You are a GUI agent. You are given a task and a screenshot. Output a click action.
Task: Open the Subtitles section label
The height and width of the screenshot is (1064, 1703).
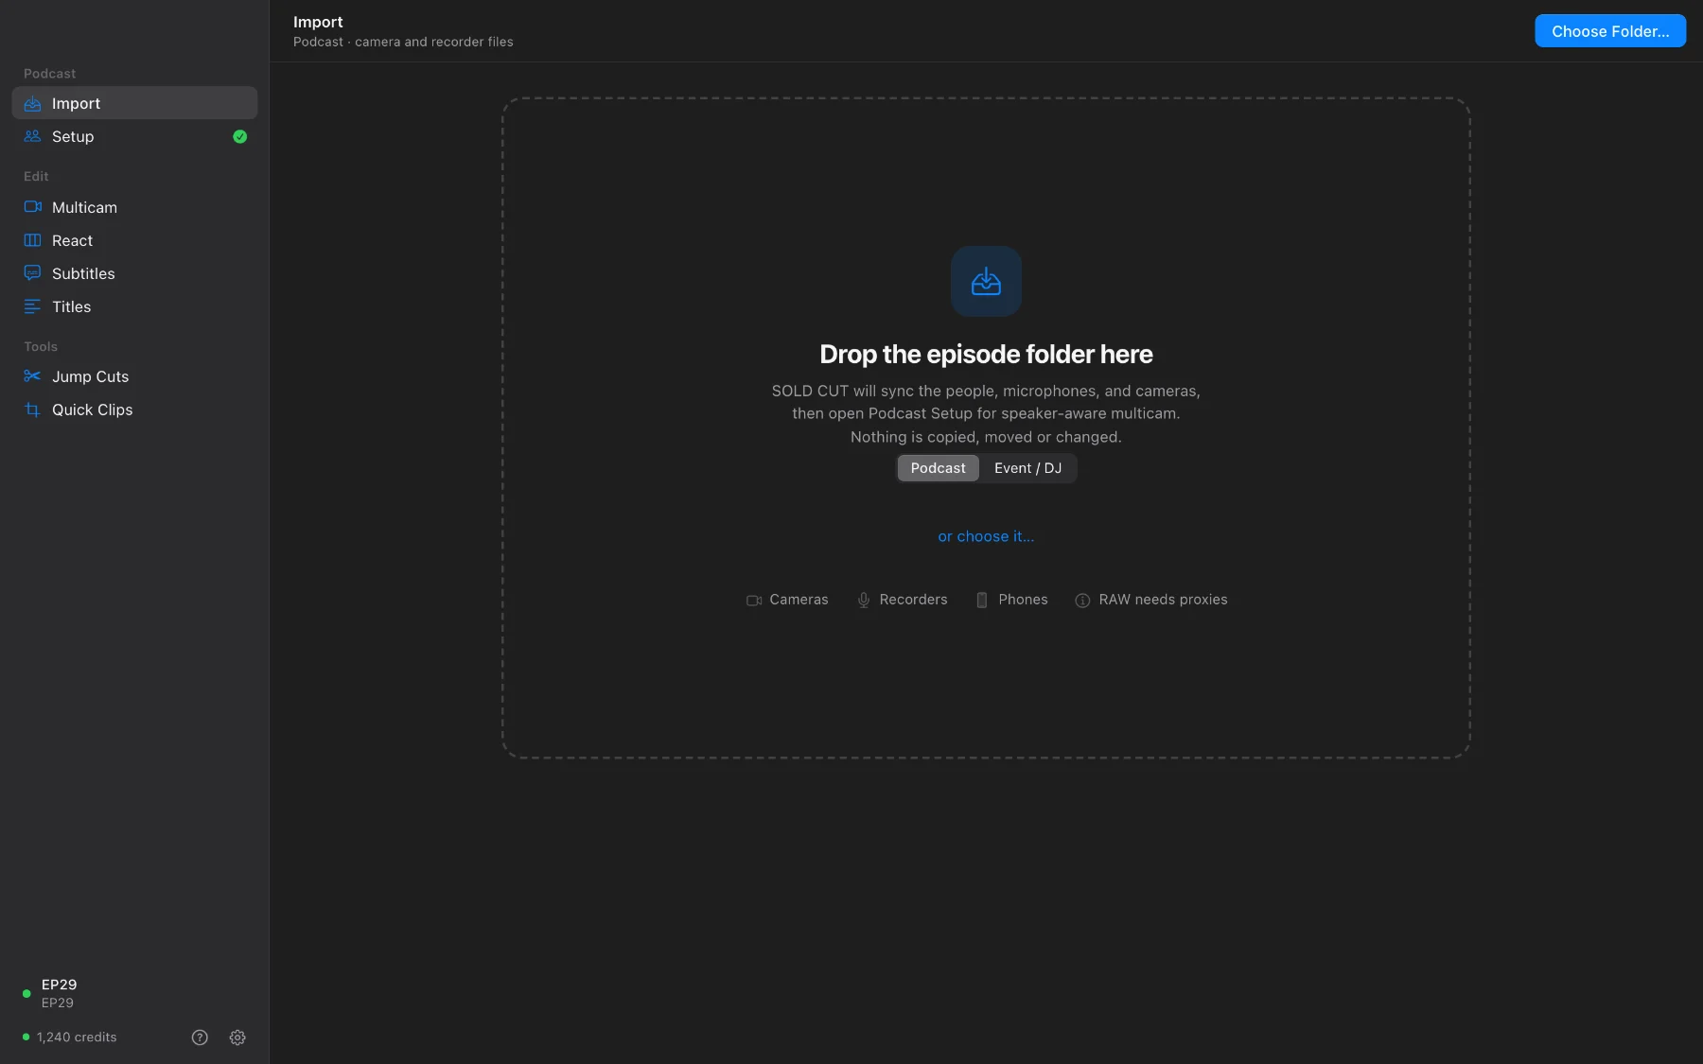pos(83,273)
